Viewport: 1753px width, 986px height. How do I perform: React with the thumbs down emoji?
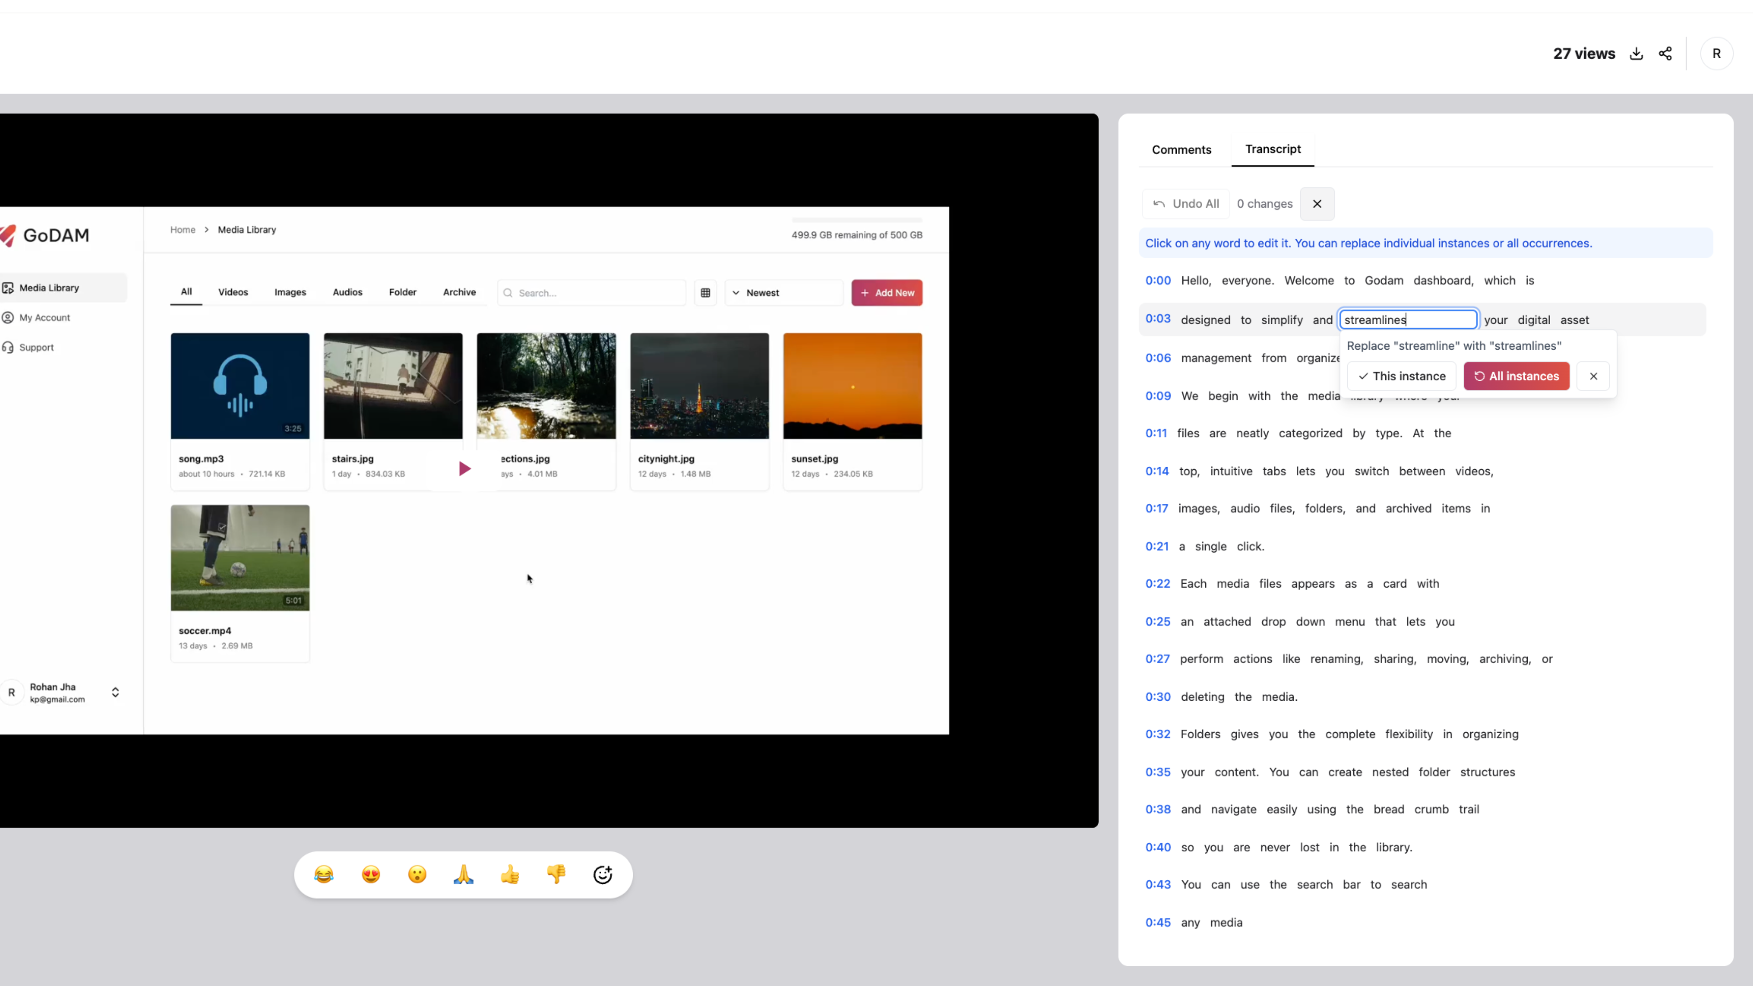[556, 874]
